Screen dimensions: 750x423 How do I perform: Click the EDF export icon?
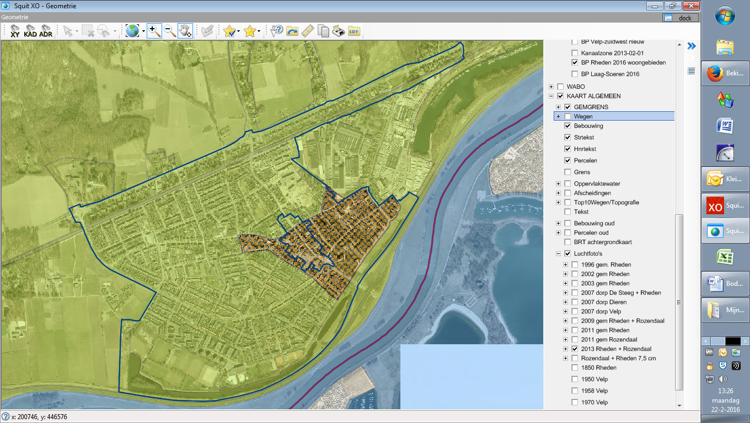(353, 31)
